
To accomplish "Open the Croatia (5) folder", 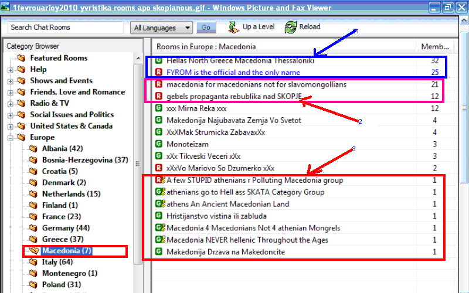I will click(60, 172).
